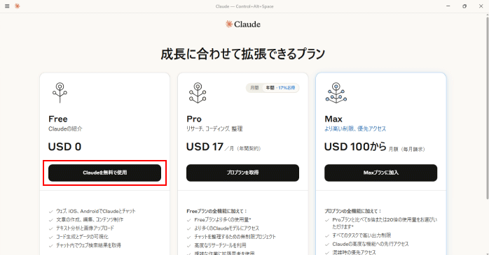The width and height of the screenshot is (489, 255).
Task: Click the Free plan title
Action: 58,119
